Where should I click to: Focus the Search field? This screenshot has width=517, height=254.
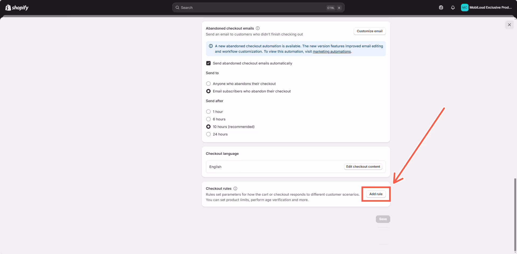(x=258, y=8)
